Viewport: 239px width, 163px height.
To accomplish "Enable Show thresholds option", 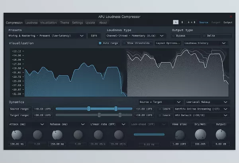I will (x=137, y=43).
